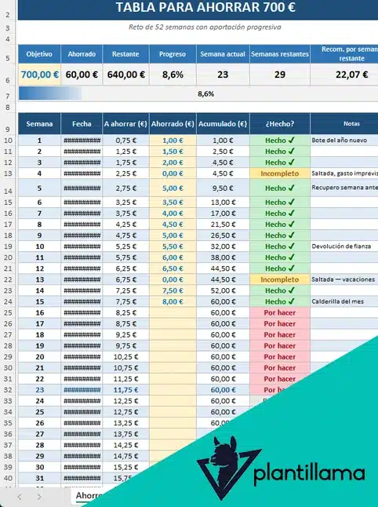Select the title TABLA PARA AHORRAR 700 €

coord(205,7)
